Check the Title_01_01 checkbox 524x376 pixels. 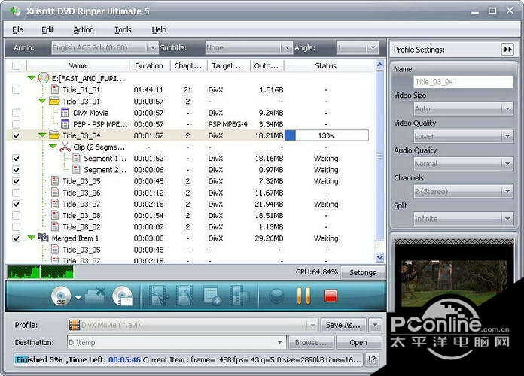17,89
